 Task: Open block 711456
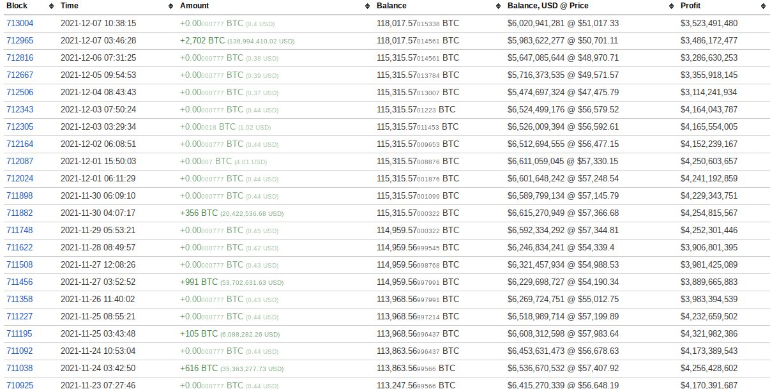[14, 282]
